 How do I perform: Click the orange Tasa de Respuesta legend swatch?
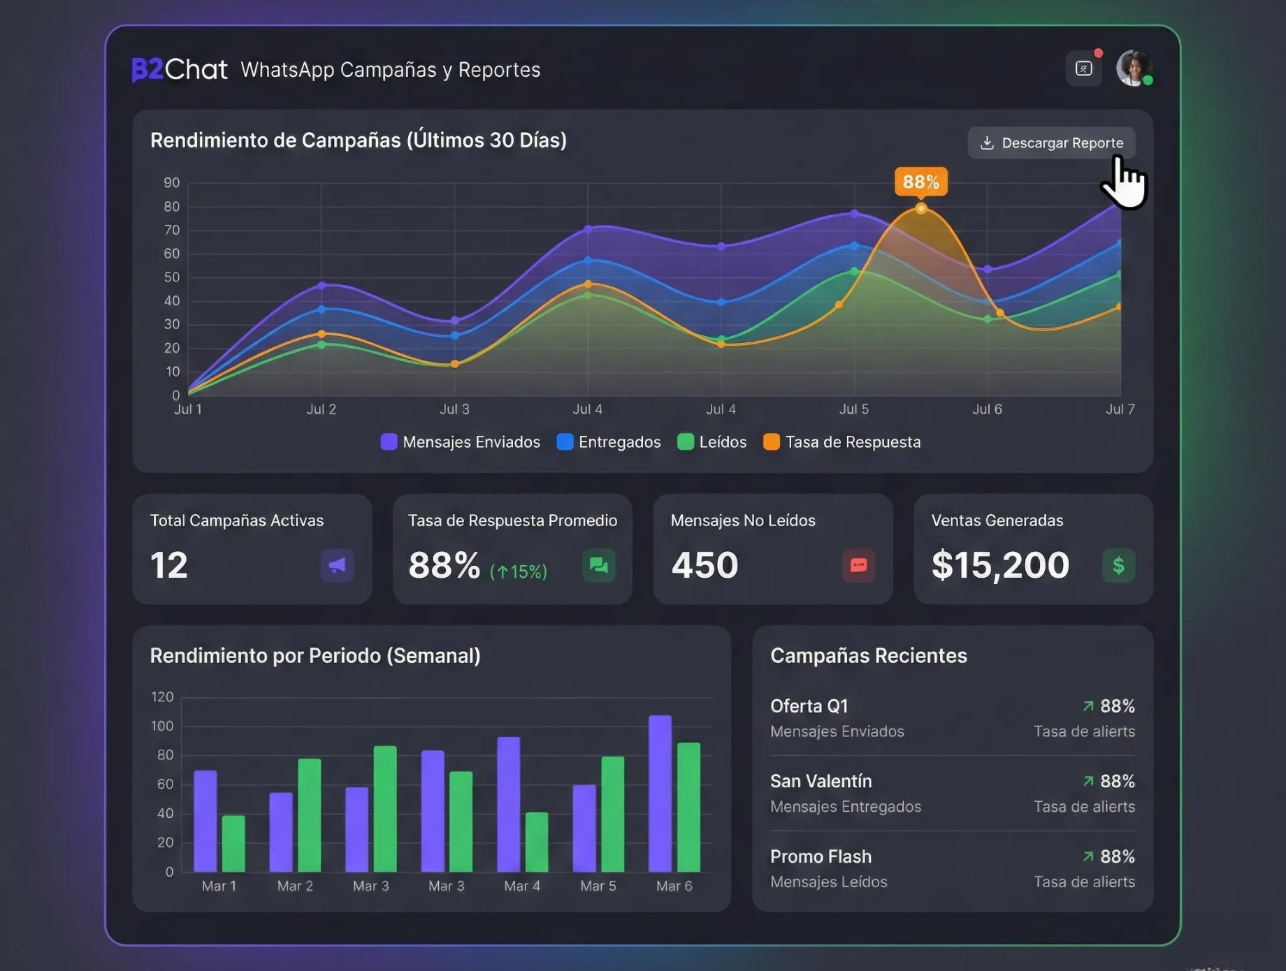coord(771,442)
